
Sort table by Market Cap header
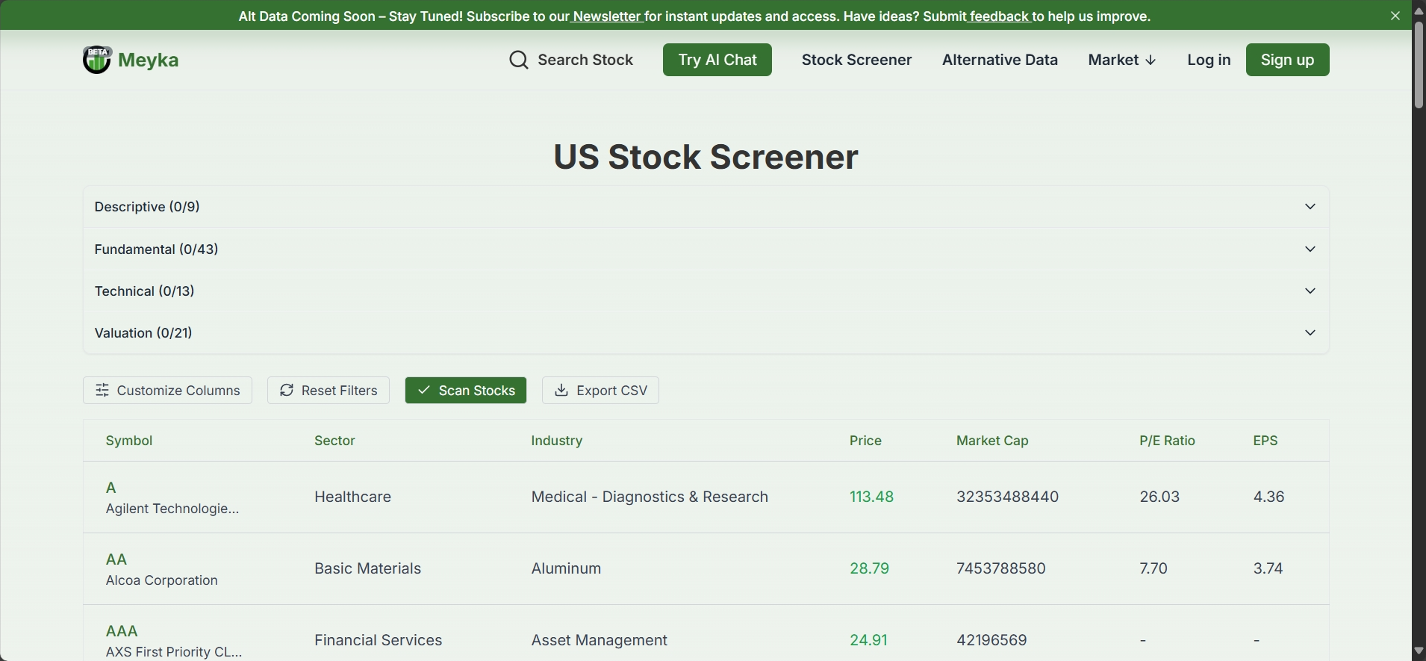[992, 441]
